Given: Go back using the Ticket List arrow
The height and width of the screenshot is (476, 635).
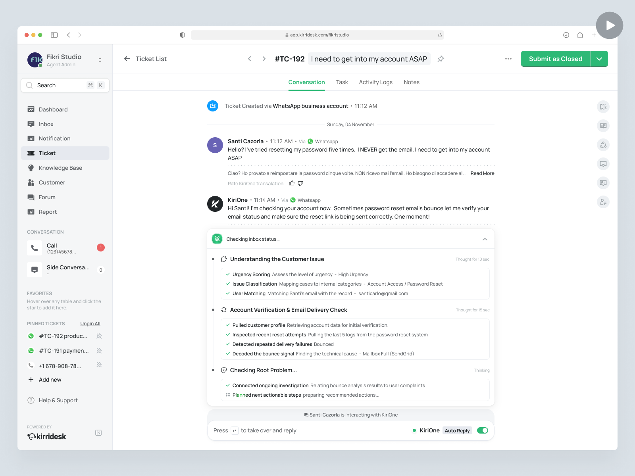Looking at the screenshot, I should (x=127, y=59).
